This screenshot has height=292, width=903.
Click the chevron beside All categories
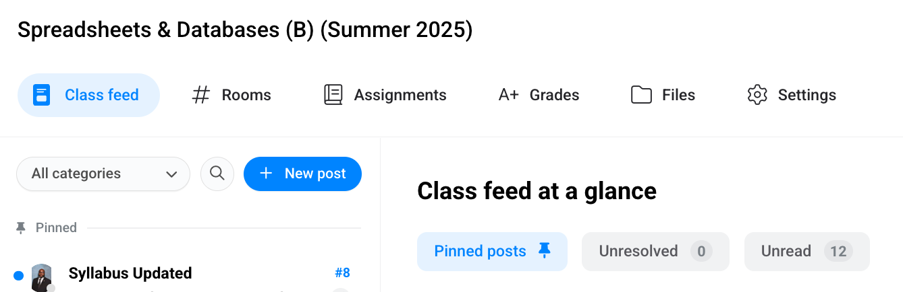pos(171,174)
